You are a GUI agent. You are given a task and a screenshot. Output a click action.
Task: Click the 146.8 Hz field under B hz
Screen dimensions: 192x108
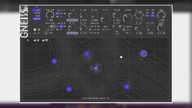point(72,33)
